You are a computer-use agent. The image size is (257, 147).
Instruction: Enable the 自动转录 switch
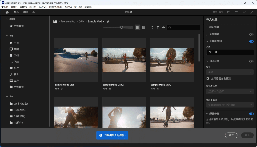[x=251, y=61]
